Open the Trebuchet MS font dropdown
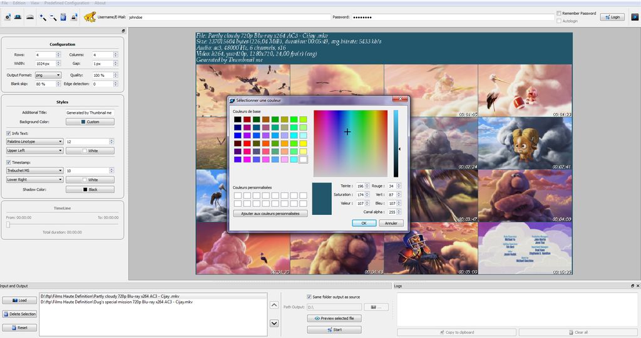Image resolution: width=641 pixels, height=338 pixels. pos(34,171)
